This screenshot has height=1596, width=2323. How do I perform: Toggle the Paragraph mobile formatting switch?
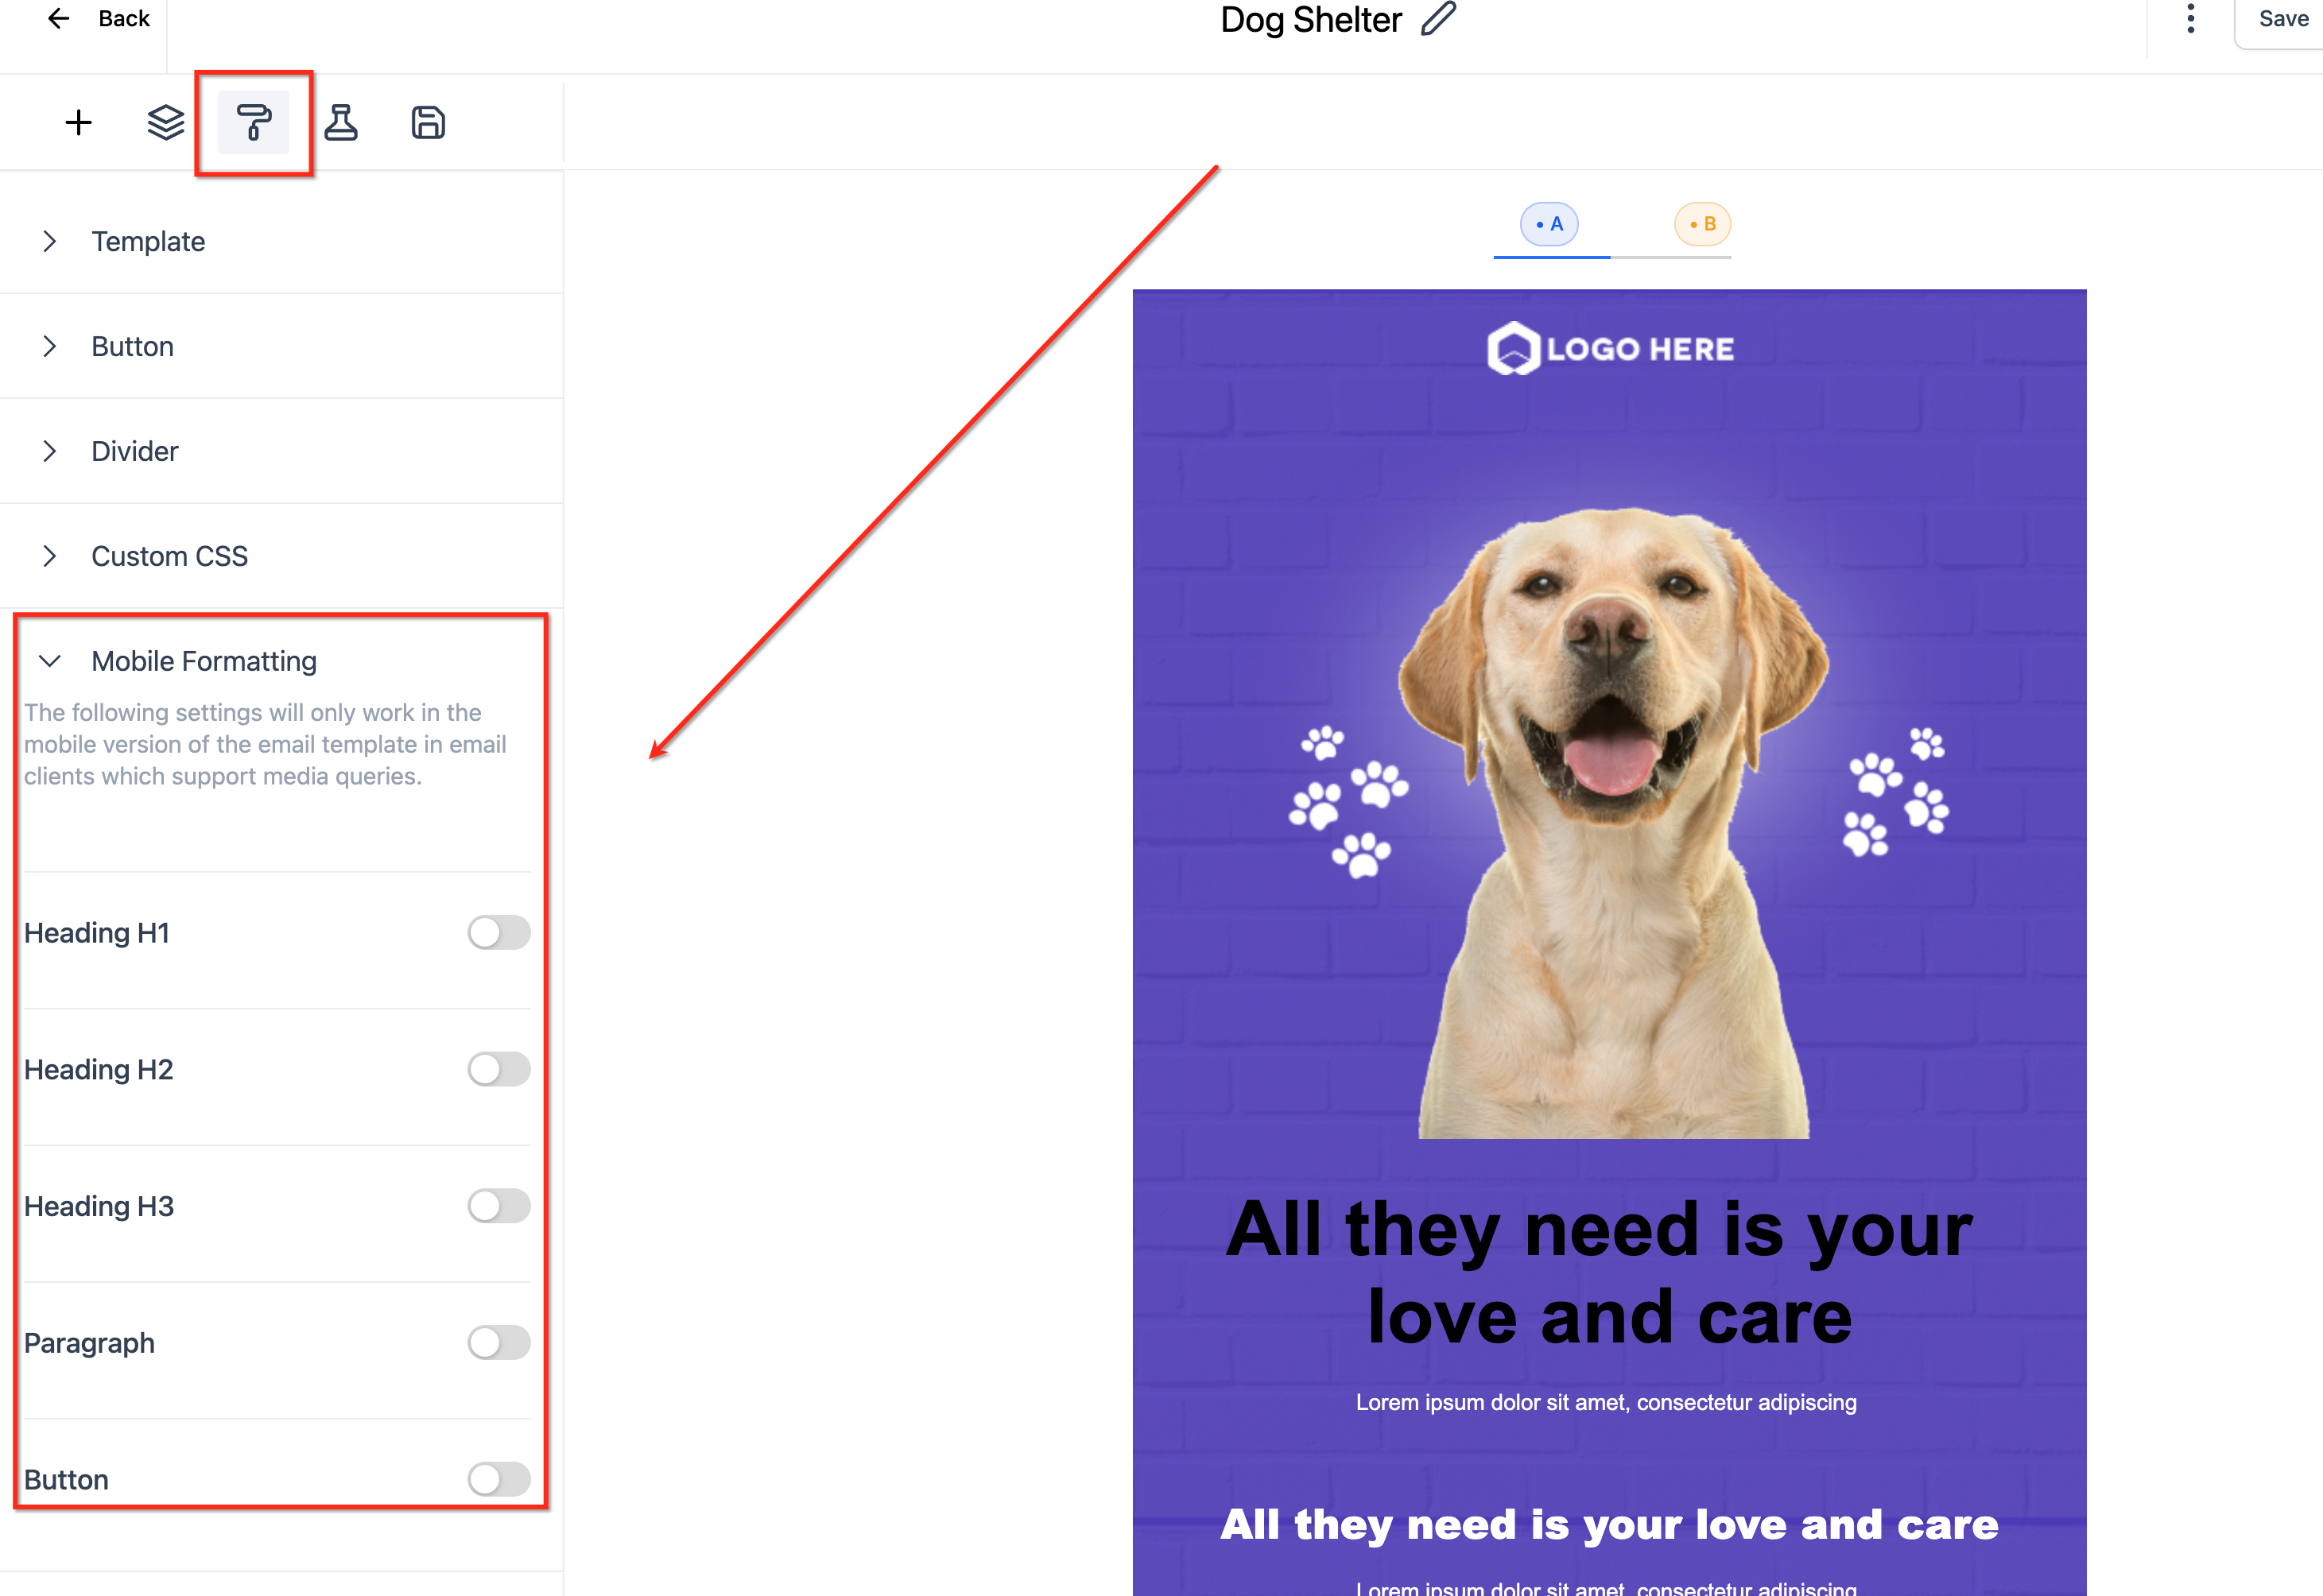point(498,1342)
